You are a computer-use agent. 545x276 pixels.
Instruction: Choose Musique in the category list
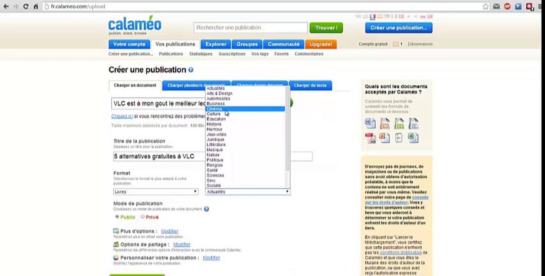point(245,150)
